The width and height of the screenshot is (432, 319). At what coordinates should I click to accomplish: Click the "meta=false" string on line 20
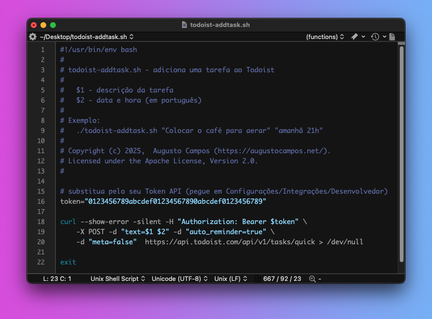point(112,242)
